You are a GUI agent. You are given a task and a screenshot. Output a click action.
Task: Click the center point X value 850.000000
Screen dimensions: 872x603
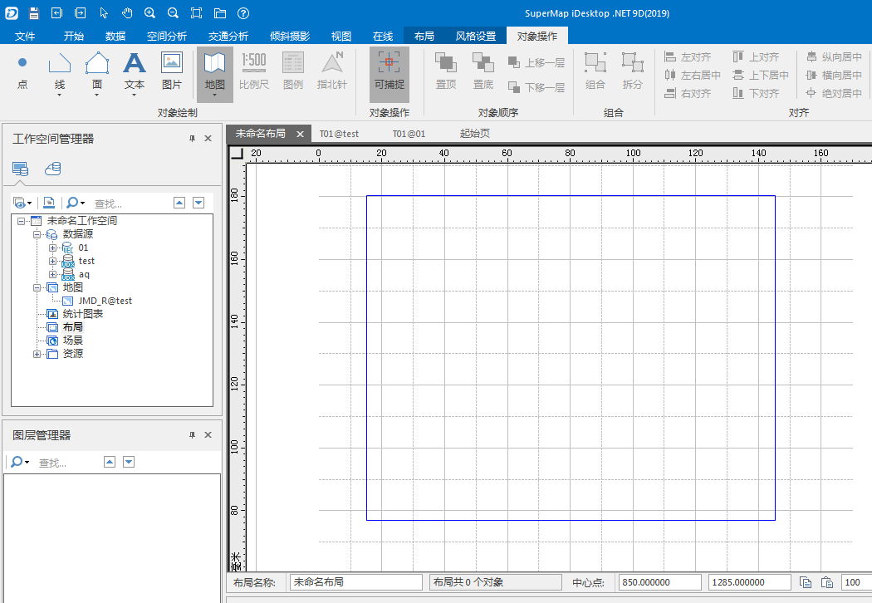[x=660, y=582]
